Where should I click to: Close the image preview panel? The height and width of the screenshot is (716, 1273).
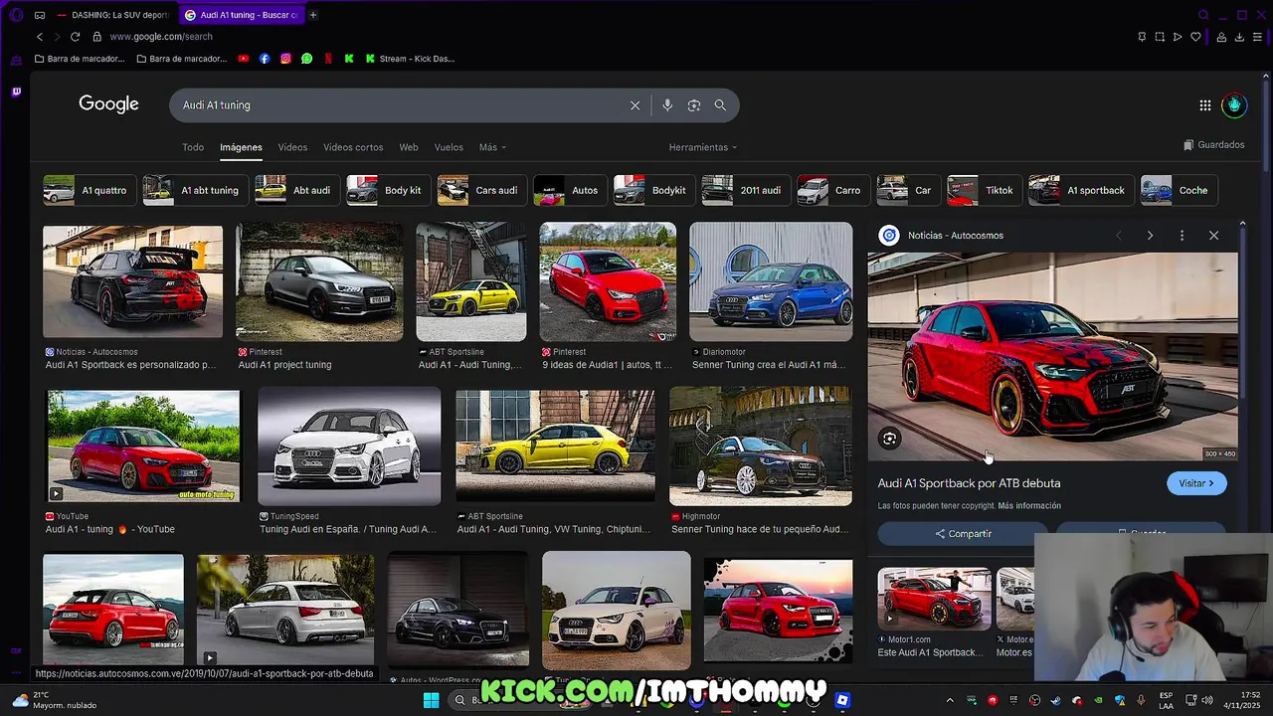1213,236
